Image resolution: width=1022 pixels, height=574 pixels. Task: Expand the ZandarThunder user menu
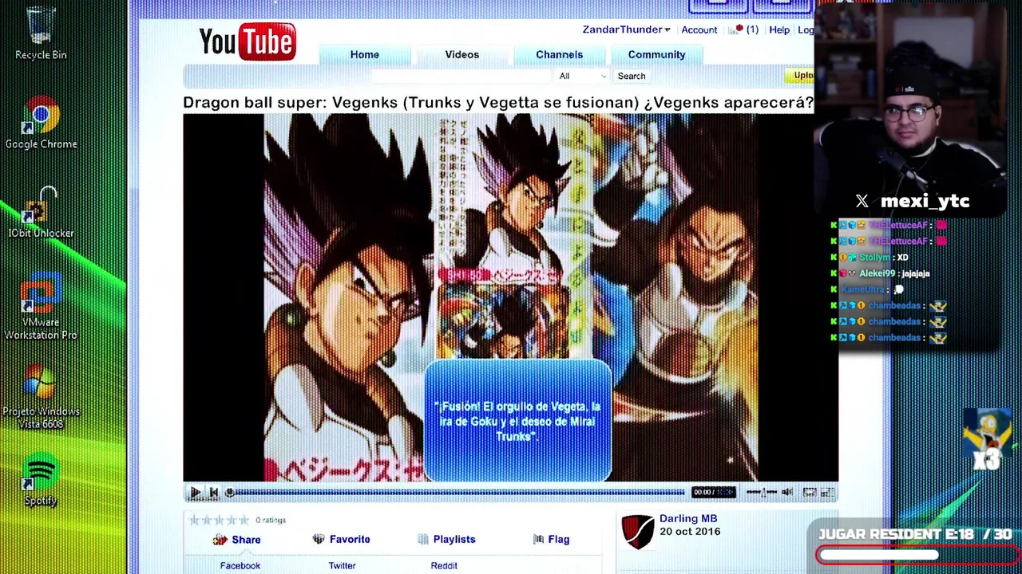click(x=626, y=29)
